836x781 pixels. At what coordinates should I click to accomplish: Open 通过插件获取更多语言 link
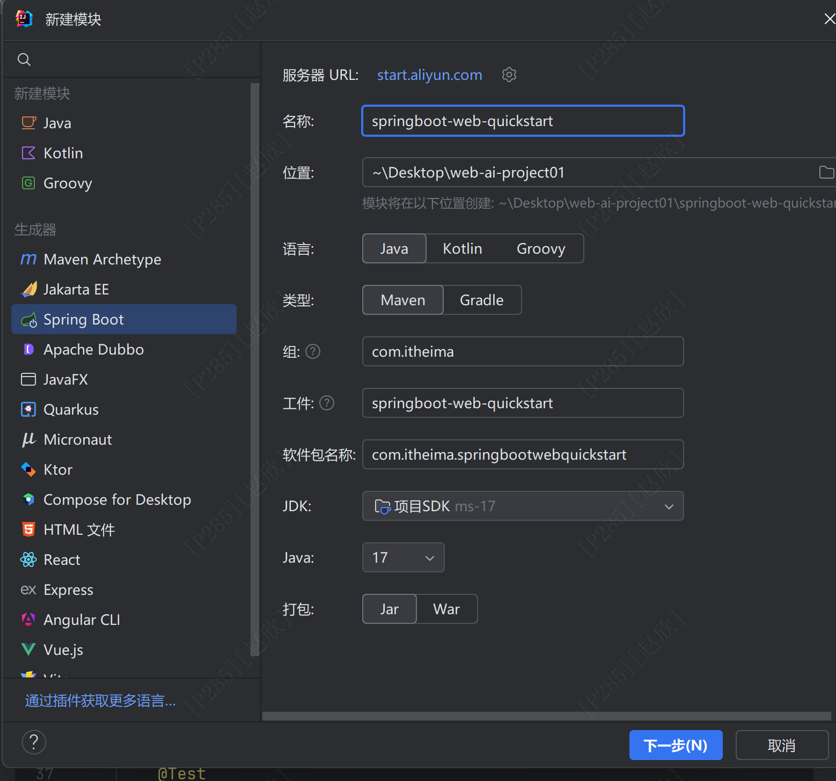point(100,701)
